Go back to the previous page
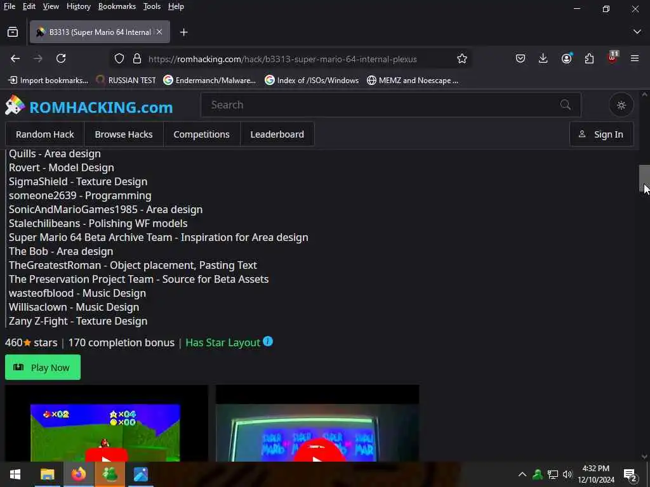Viewport: 650px width, 487px height. point(15,58)
